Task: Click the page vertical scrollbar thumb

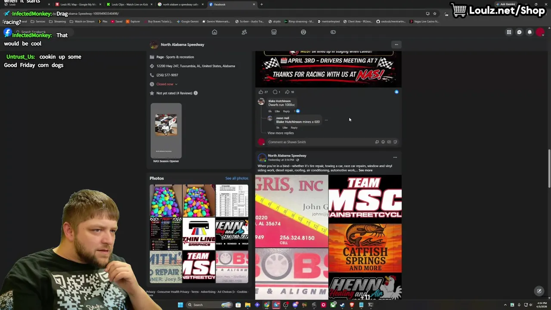Action: point(549,168)
